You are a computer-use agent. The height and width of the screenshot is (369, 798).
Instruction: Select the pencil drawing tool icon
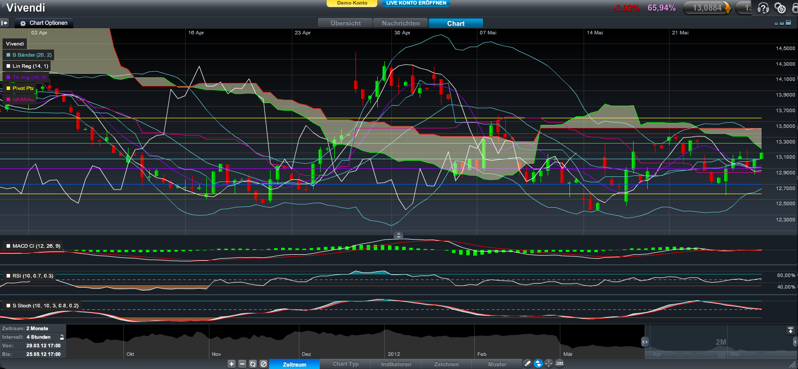pos(527,363)
